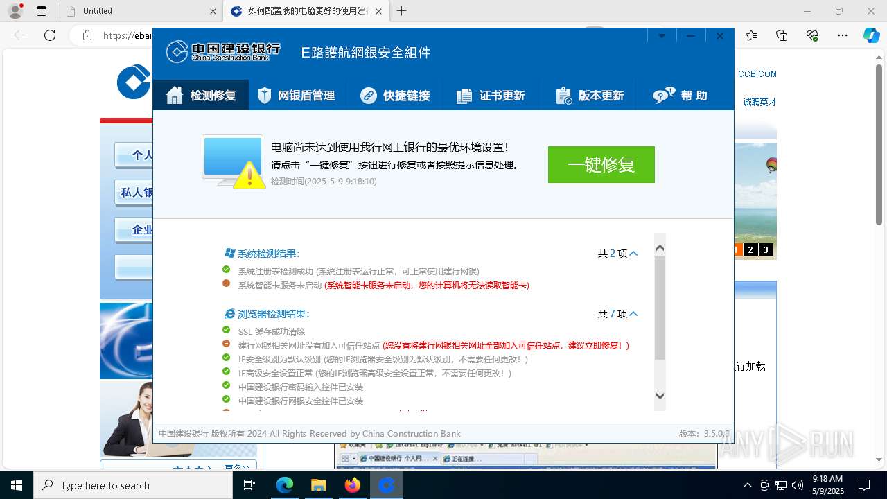Click the IE安全级别为默认级别 result row

coord(375,359)
